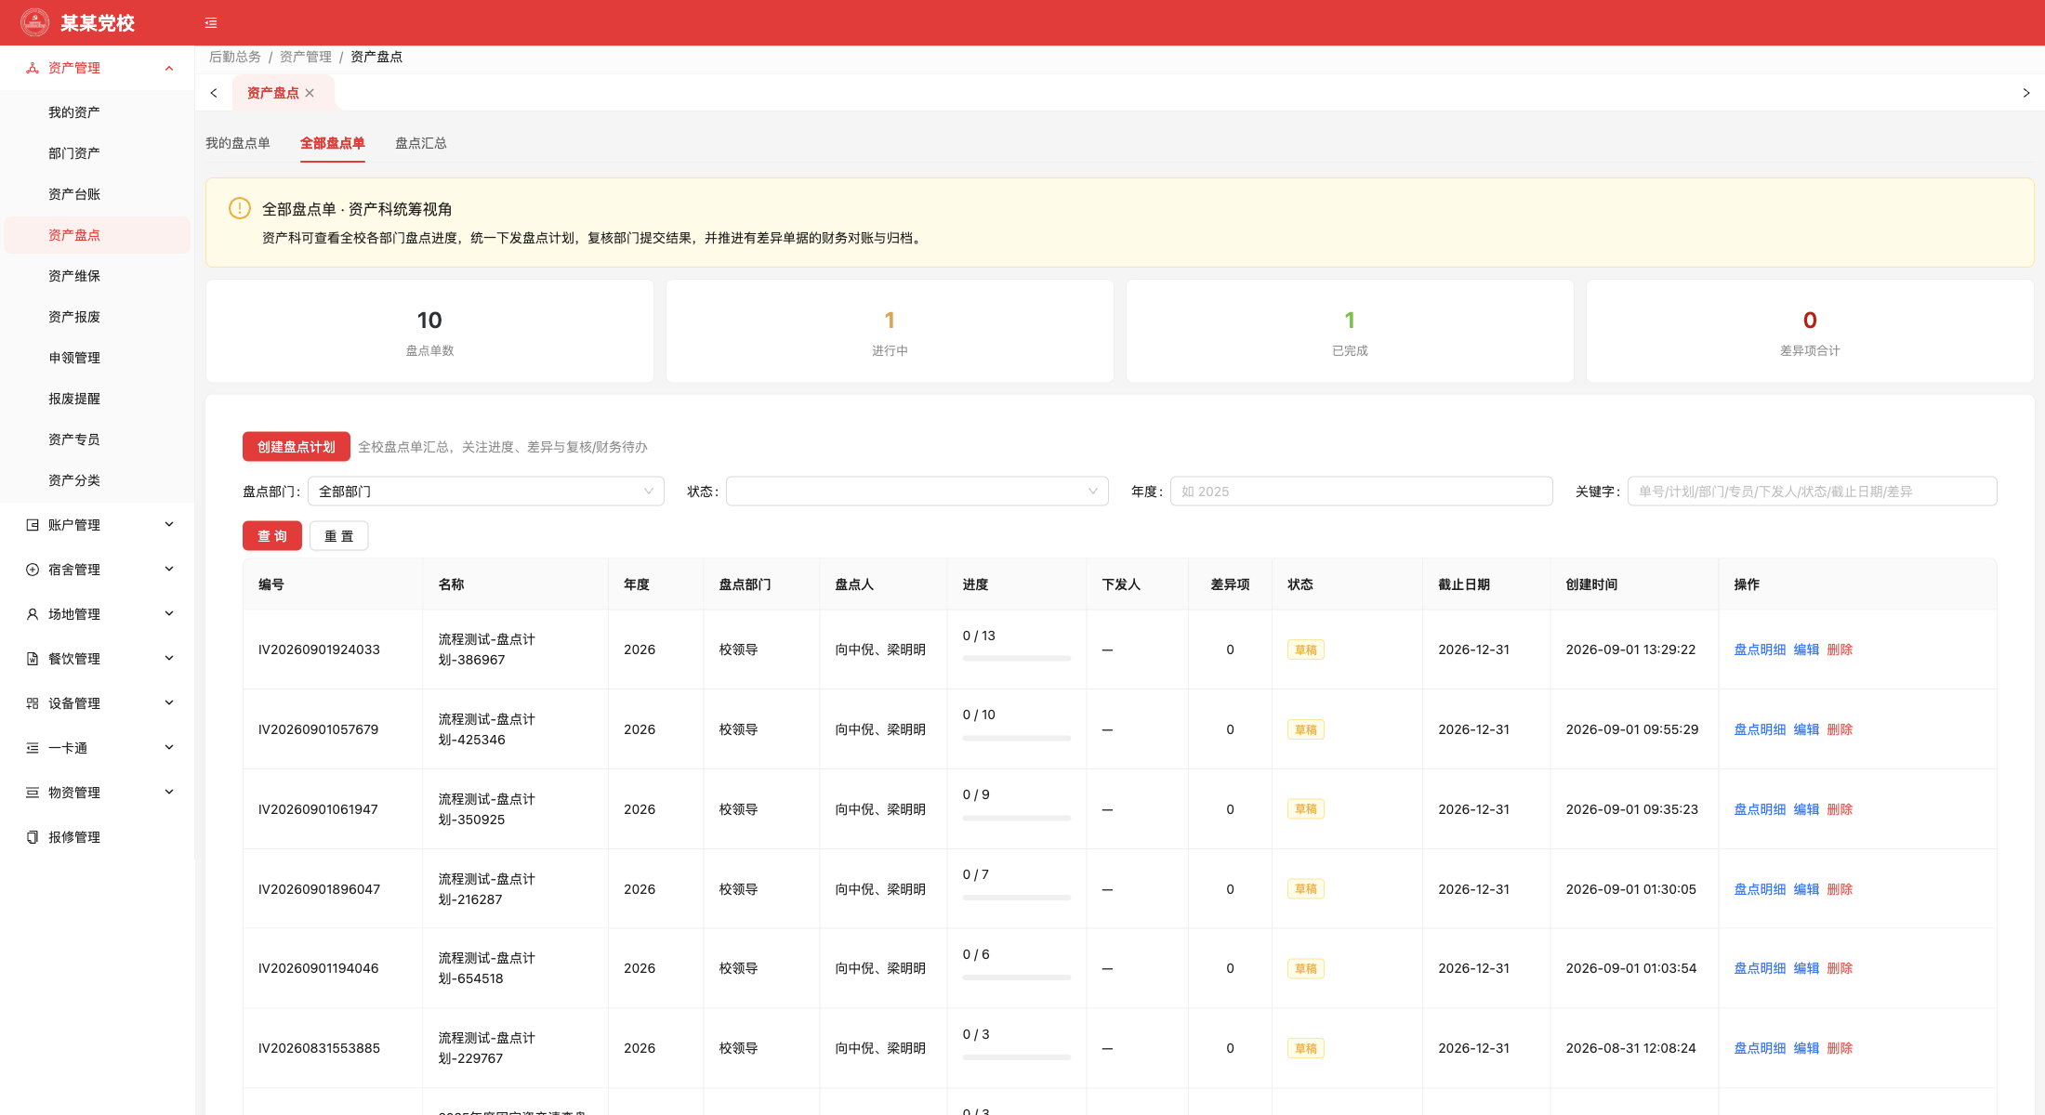Switch to the 我的盘点单 tab
The height and width of the screenshot is (1115, 2045).
(238, 143)
